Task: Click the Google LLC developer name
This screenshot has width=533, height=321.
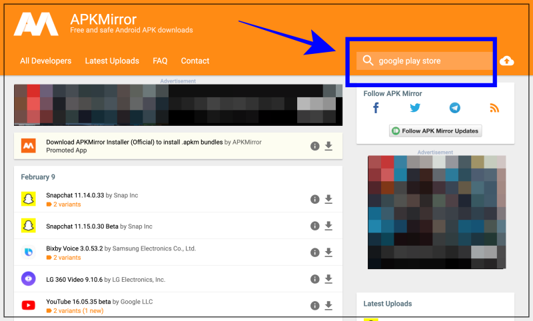Action: click(x=137, y=302)
